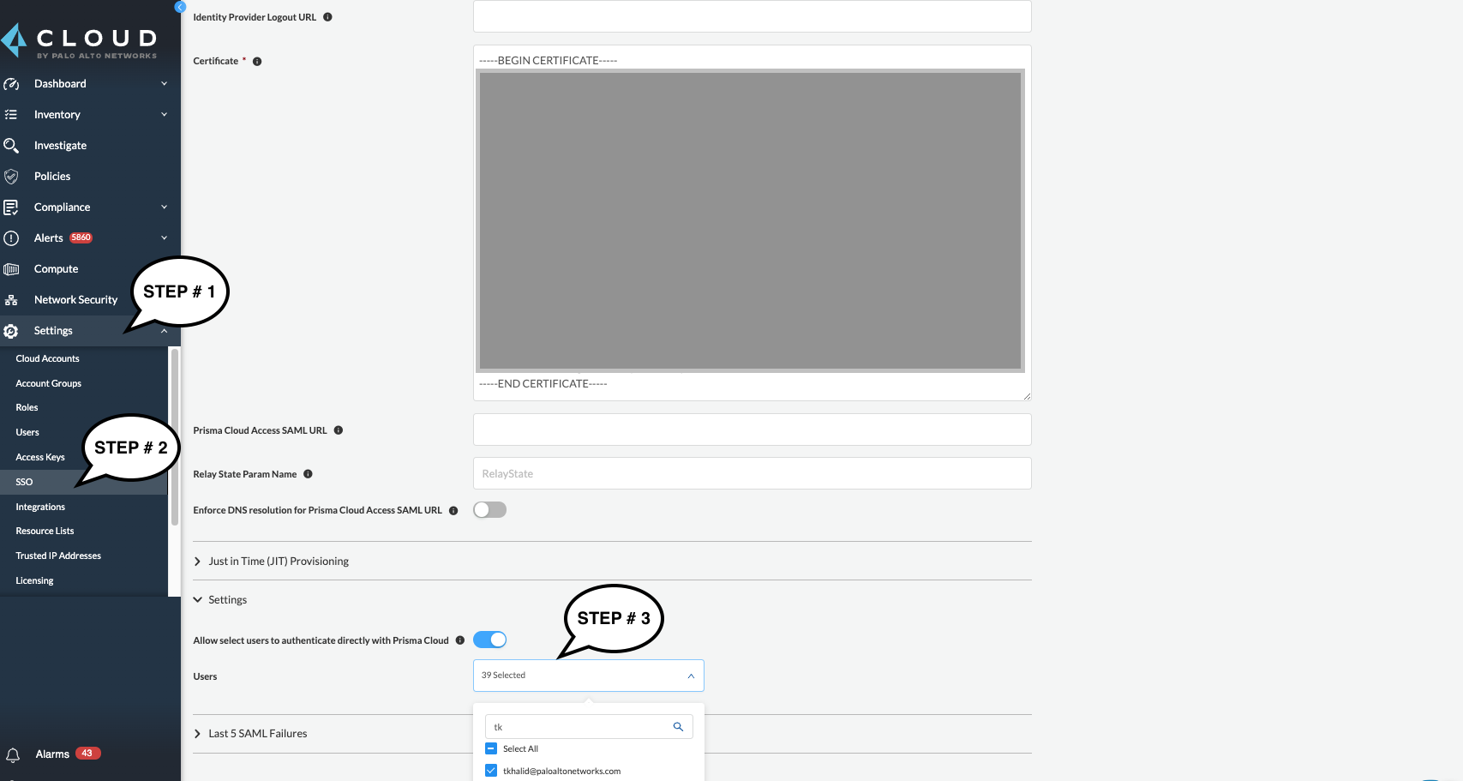Image resolution: width=1463 pixels, height=781 pixels.
Task: Open the Dashboard from the sidebar
Action: pos(11,83)
